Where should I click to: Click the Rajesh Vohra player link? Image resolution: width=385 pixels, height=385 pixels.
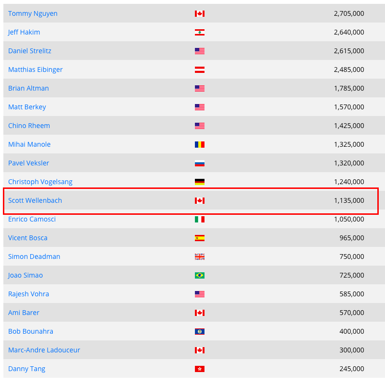tap(28, 294)
